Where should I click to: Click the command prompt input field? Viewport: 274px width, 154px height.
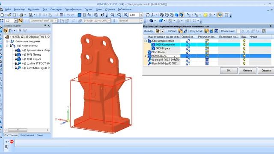[144, 143]
